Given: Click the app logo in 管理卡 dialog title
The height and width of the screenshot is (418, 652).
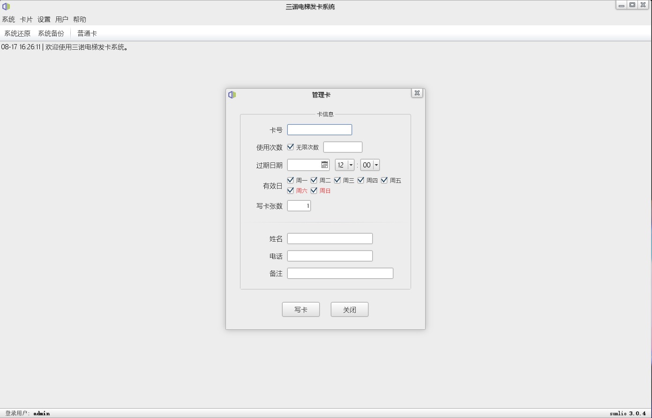Looking at the screenshot, I should click(x=232, y=95).
